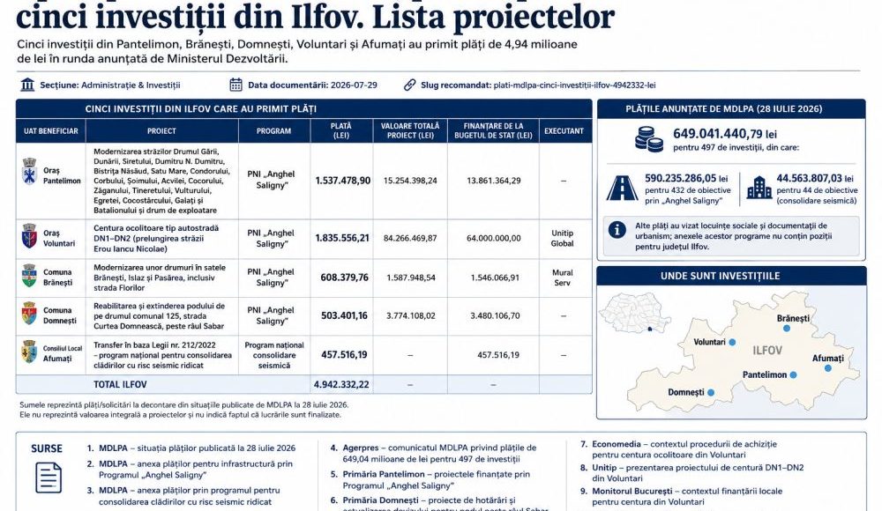Click the slug plati-mdlpa-cinci-investitii-ilfov-4942332-lei

(x=574, y=85)
